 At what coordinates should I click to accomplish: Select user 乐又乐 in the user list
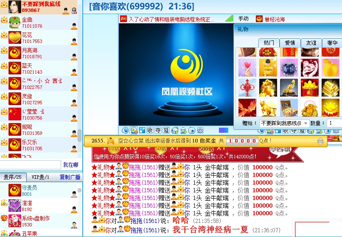click(39, 145)
